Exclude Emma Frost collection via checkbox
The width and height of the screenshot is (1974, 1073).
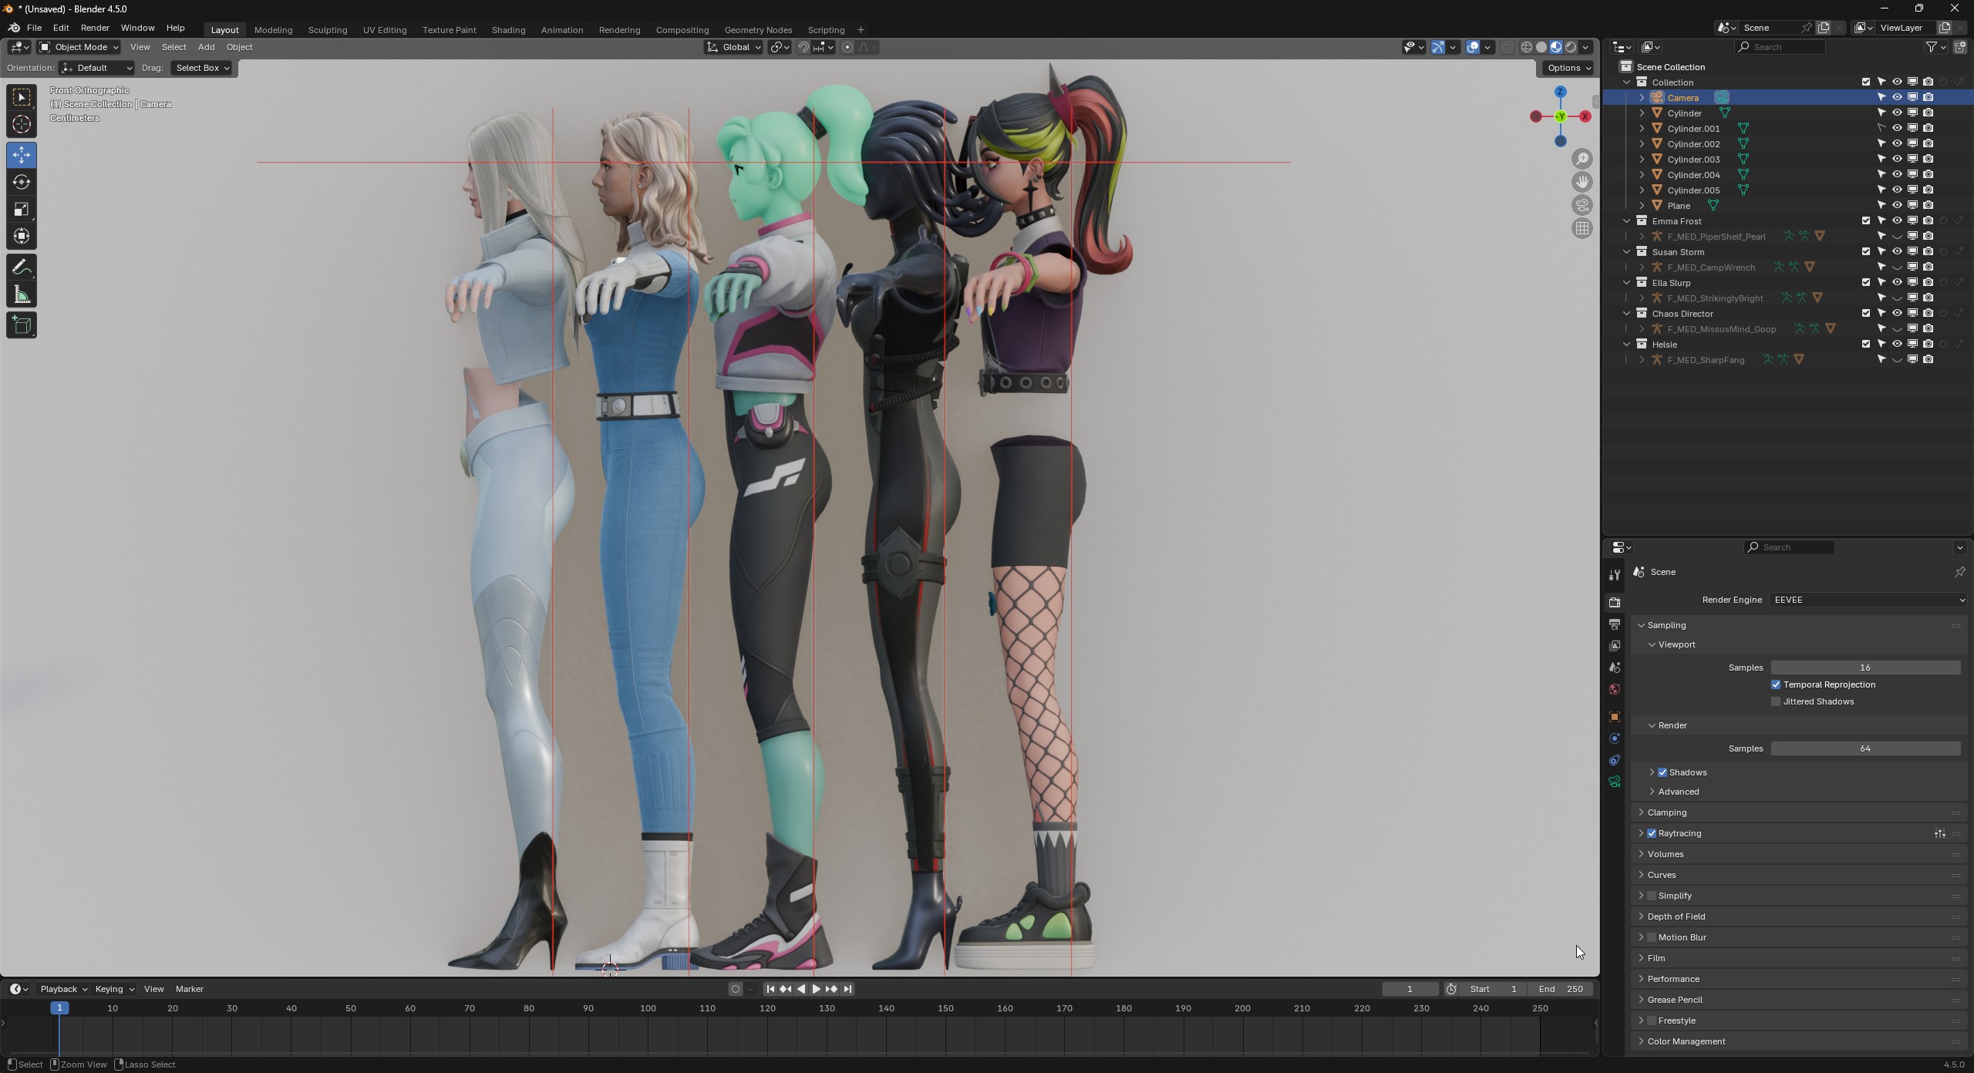coord(1866,220)
